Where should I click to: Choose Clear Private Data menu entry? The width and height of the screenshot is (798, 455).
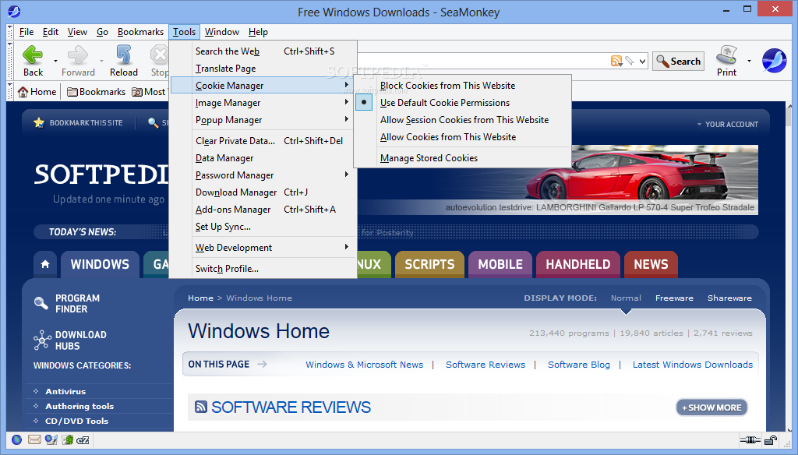263,141
